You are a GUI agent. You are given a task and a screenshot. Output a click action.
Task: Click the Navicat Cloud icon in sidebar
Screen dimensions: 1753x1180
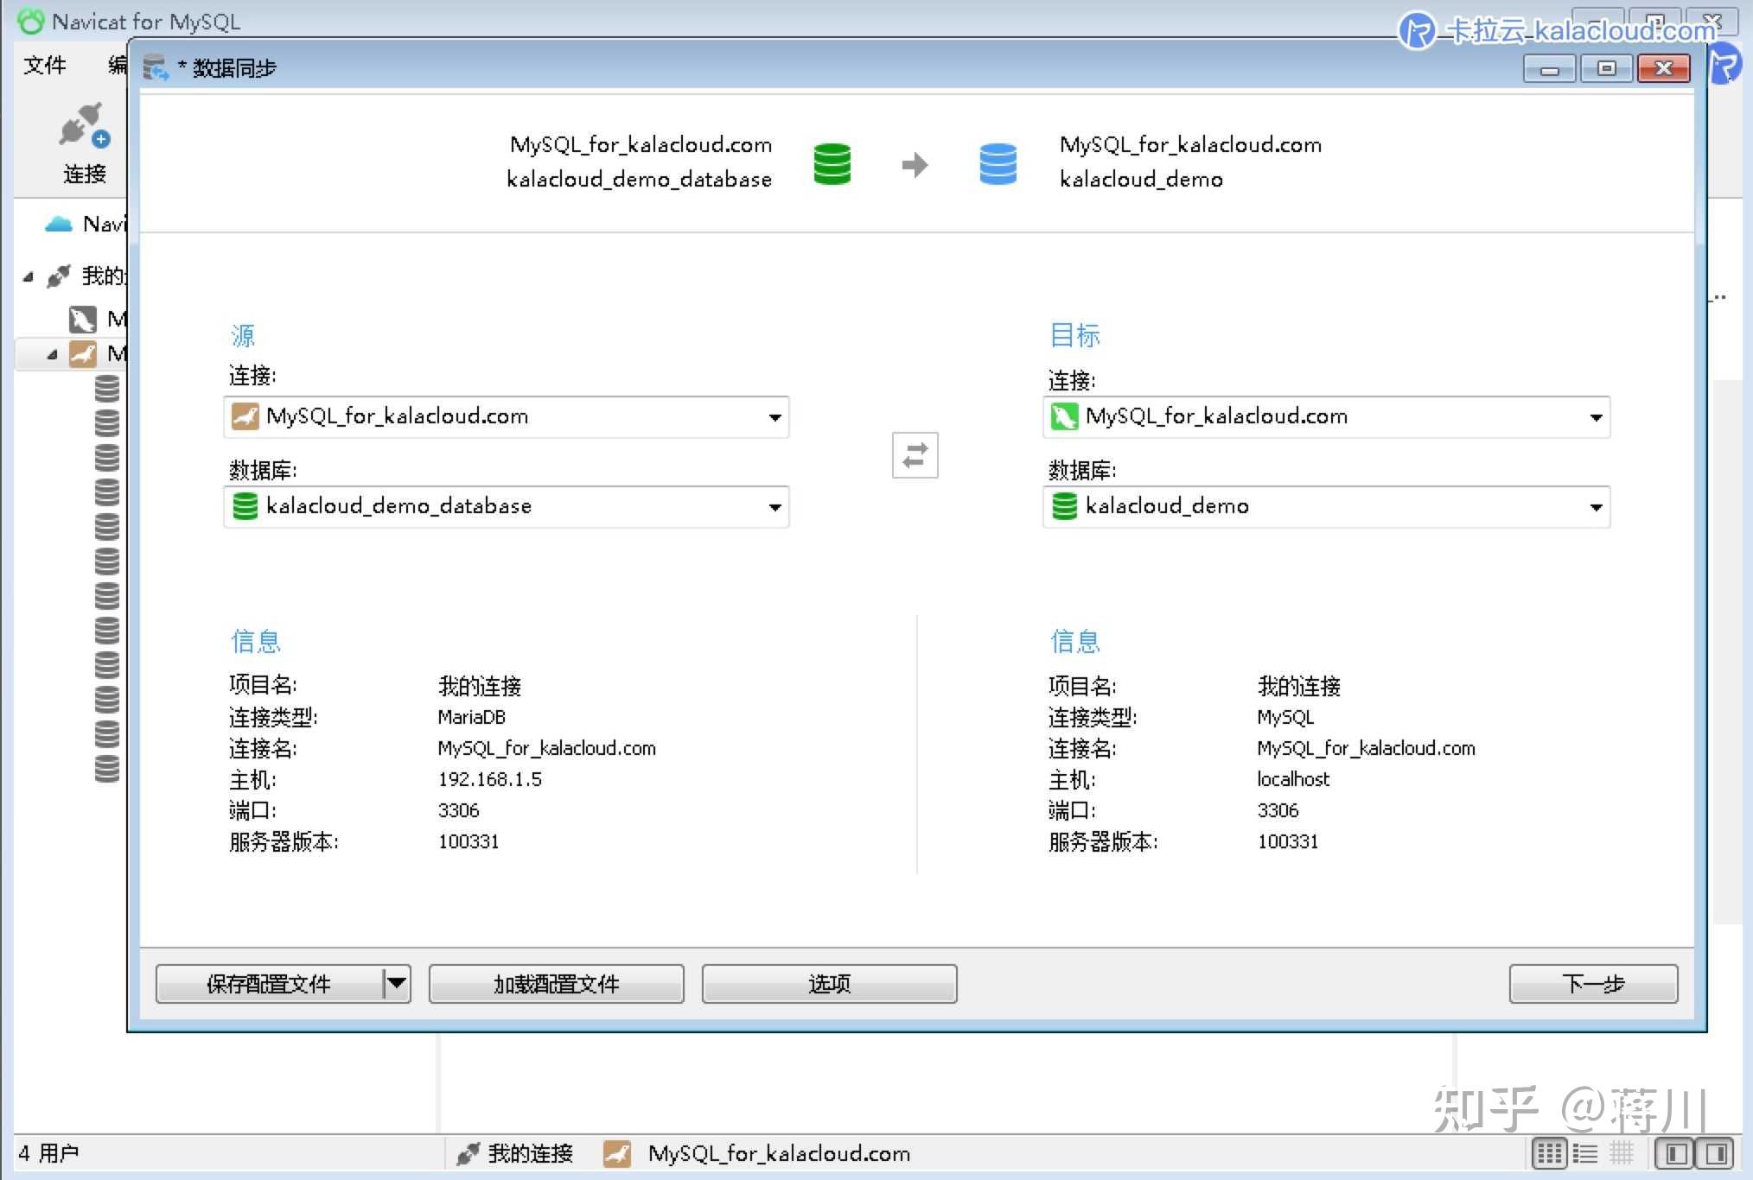pyautogui.click(x=58, y=225)
